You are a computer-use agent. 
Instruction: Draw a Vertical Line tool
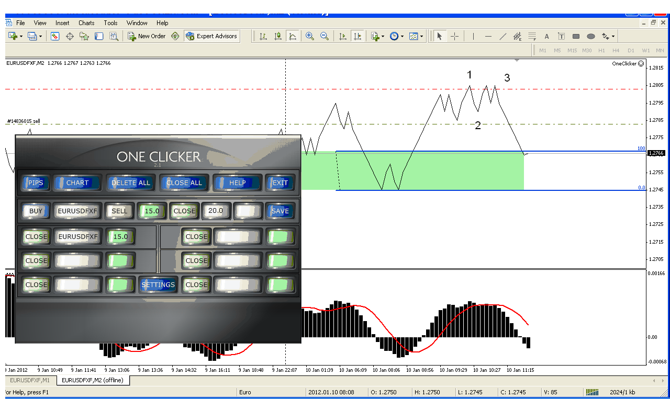(473, 36)
